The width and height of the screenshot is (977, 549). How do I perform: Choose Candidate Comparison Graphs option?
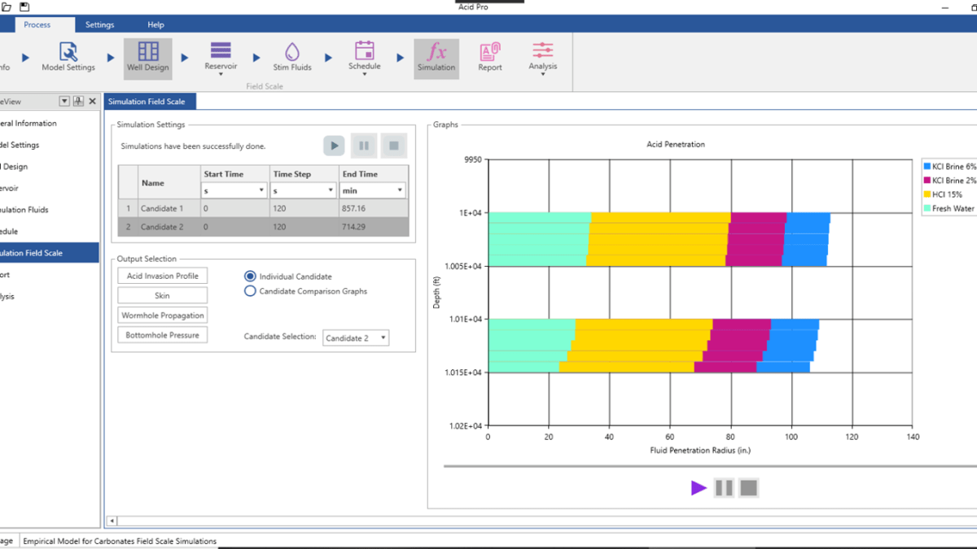click(x=251, y=291)
